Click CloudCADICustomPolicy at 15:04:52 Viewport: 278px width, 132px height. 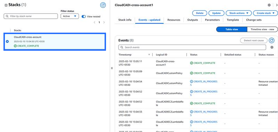point(169,93)
